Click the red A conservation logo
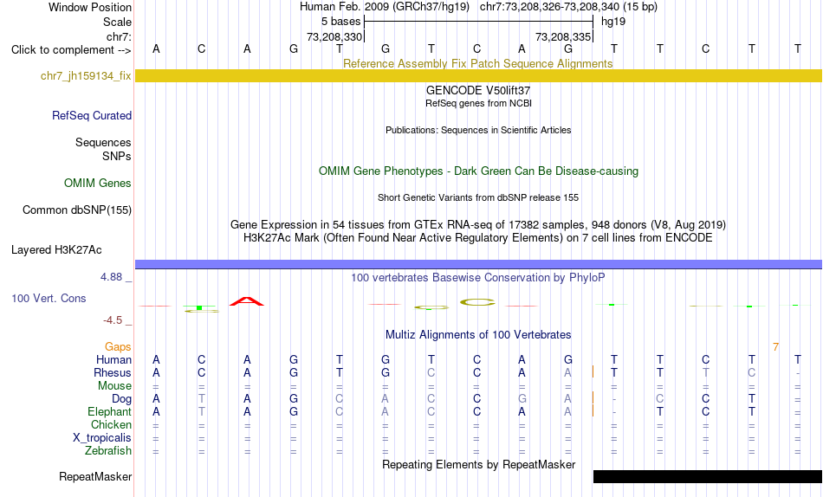Screen dimensions: 823x497 tap(247, 301)
